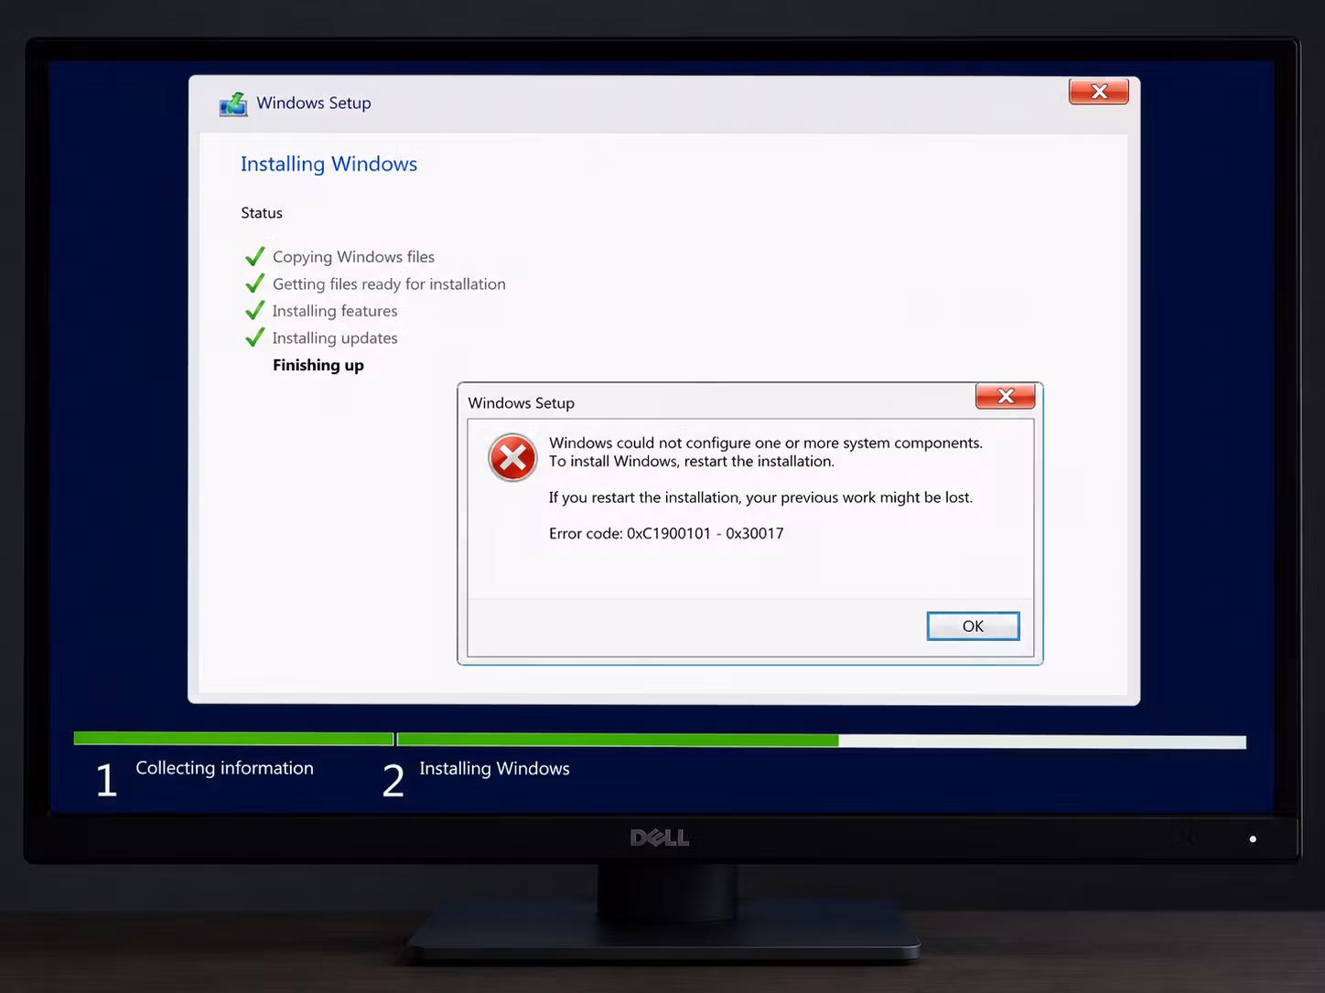Click the bold "Finishing up" step
Viewport: 1325px width, 993px height.
(318, 366)
